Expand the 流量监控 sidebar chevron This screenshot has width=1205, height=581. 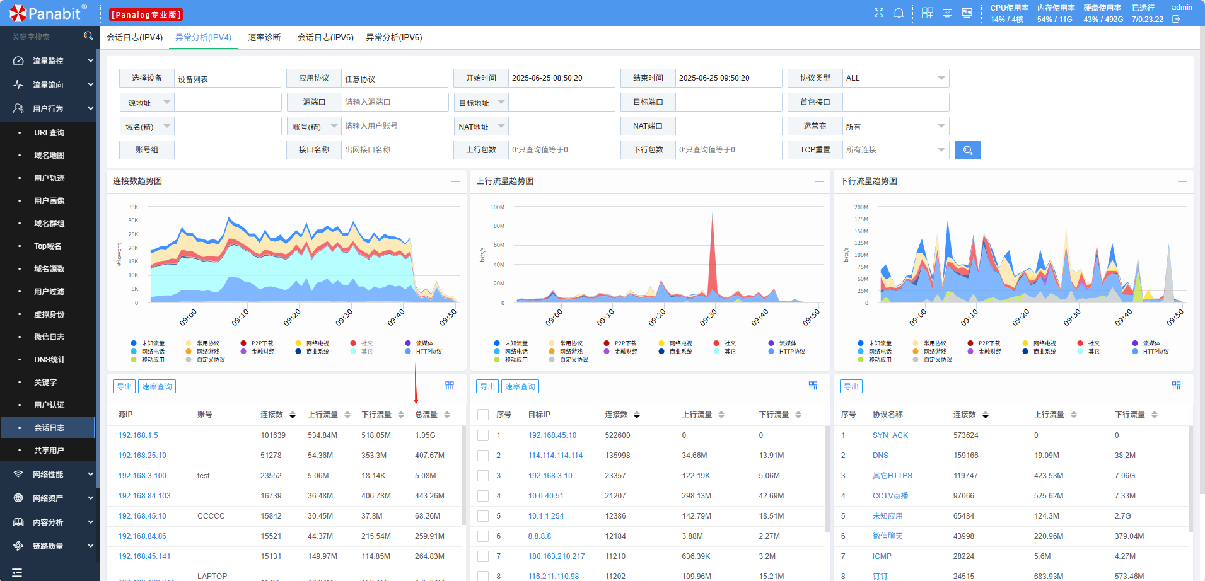coord(90,60)
